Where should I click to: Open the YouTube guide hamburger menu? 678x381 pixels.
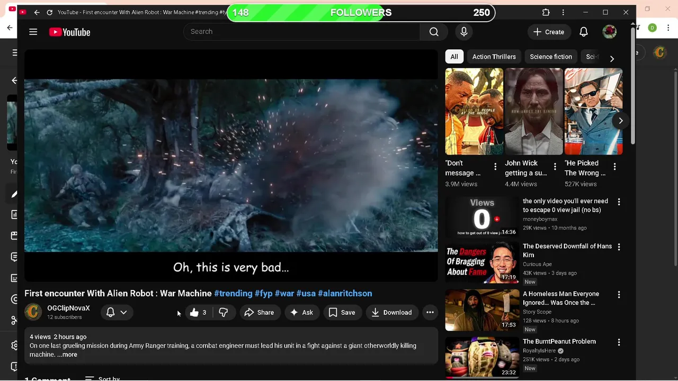[33, 32]
